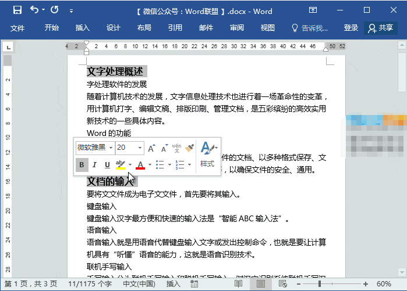
Task: Switch to the 引用 ribbon tab
Action: point(175,28)
